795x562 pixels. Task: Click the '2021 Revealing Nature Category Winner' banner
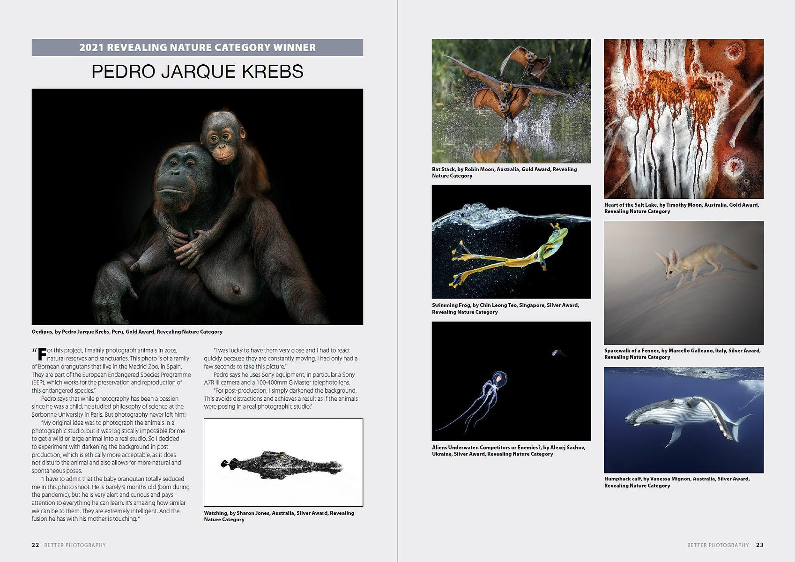(x=197, y=47)
